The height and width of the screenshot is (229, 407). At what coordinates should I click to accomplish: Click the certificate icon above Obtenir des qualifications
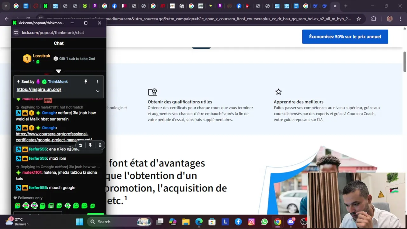pos(153,92)
